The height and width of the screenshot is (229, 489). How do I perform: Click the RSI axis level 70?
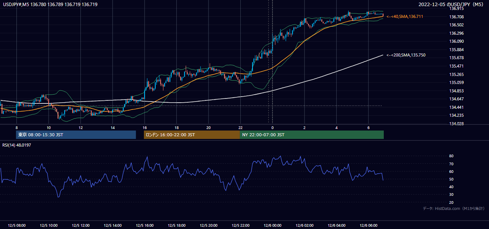(x=452, y=164)
